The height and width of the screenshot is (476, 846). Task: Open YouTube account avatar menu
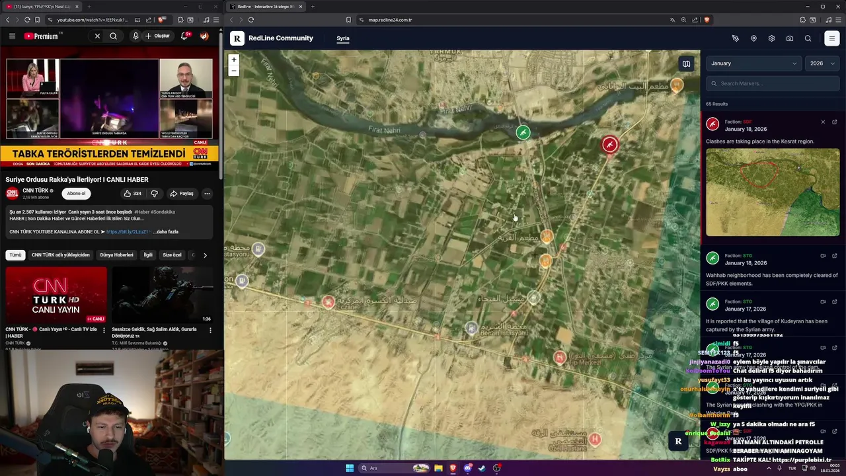coord(204,36)
